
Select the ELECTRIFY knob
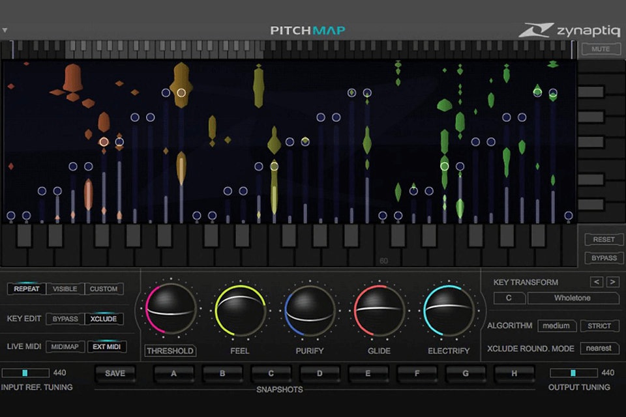449,311
